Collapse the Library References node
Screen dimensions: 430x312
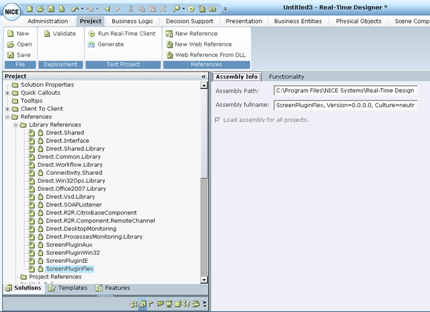(x=16, y=125)
